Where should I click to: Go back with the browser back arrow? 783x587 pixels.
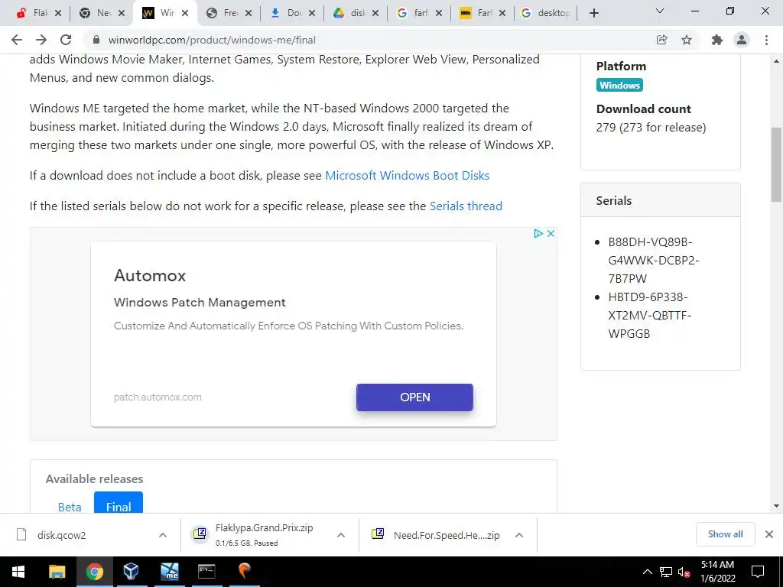pyautogui.click(x=17, y=40)
